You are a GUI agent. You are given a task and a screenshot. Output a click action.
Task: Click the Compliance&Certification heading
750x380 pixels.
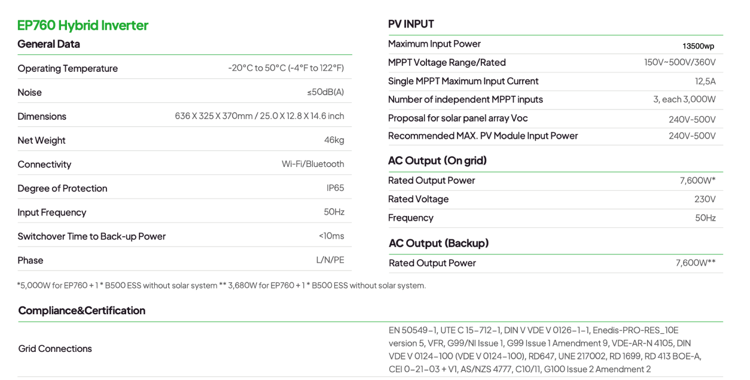[x=82, y=311]
